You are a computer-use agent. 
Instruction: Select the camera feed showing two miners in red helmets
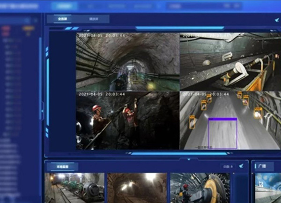[127, 120]
